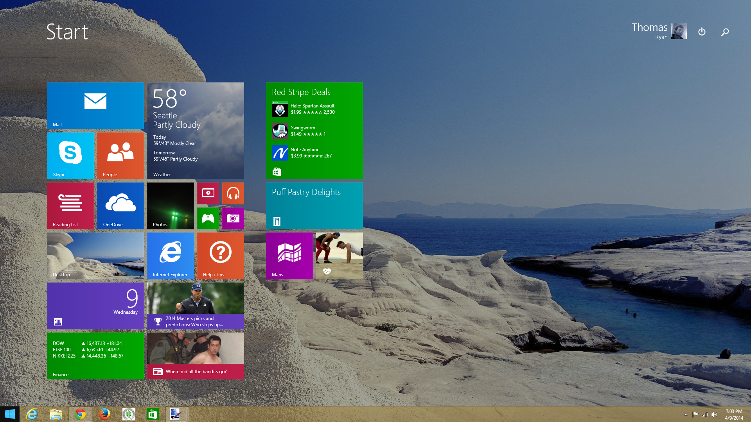751x422 pixels.
Task: Launch the Internet Explorer tile
Action: 170,256
